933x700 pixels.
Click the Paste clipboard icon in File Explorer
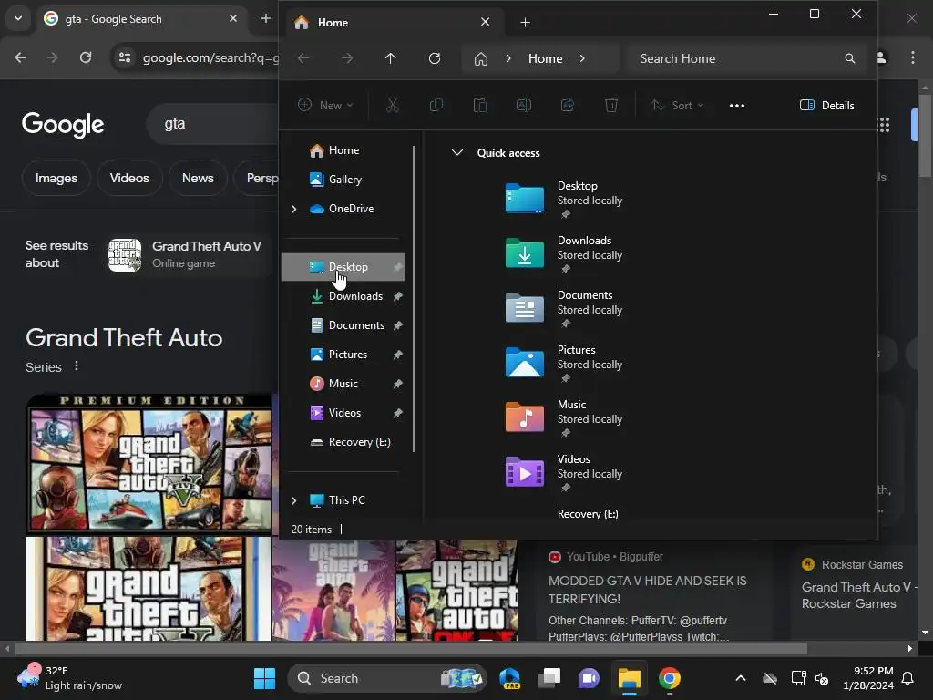pyautogui.click(x=479, y=106)
